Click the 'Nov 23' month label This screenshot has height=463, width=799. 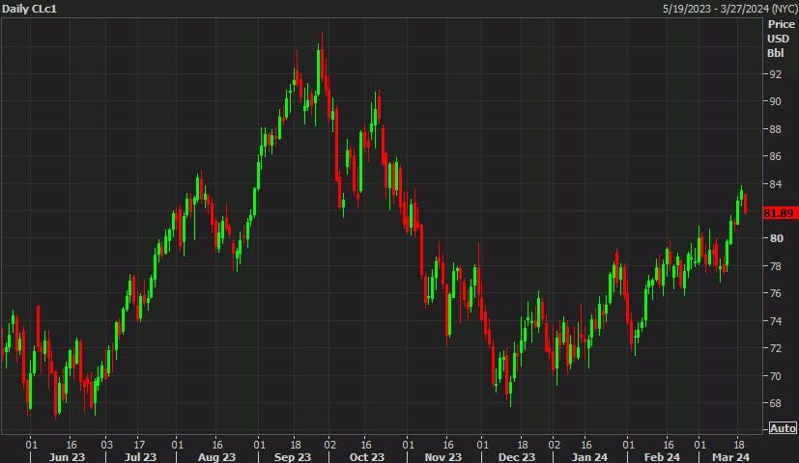442,457
